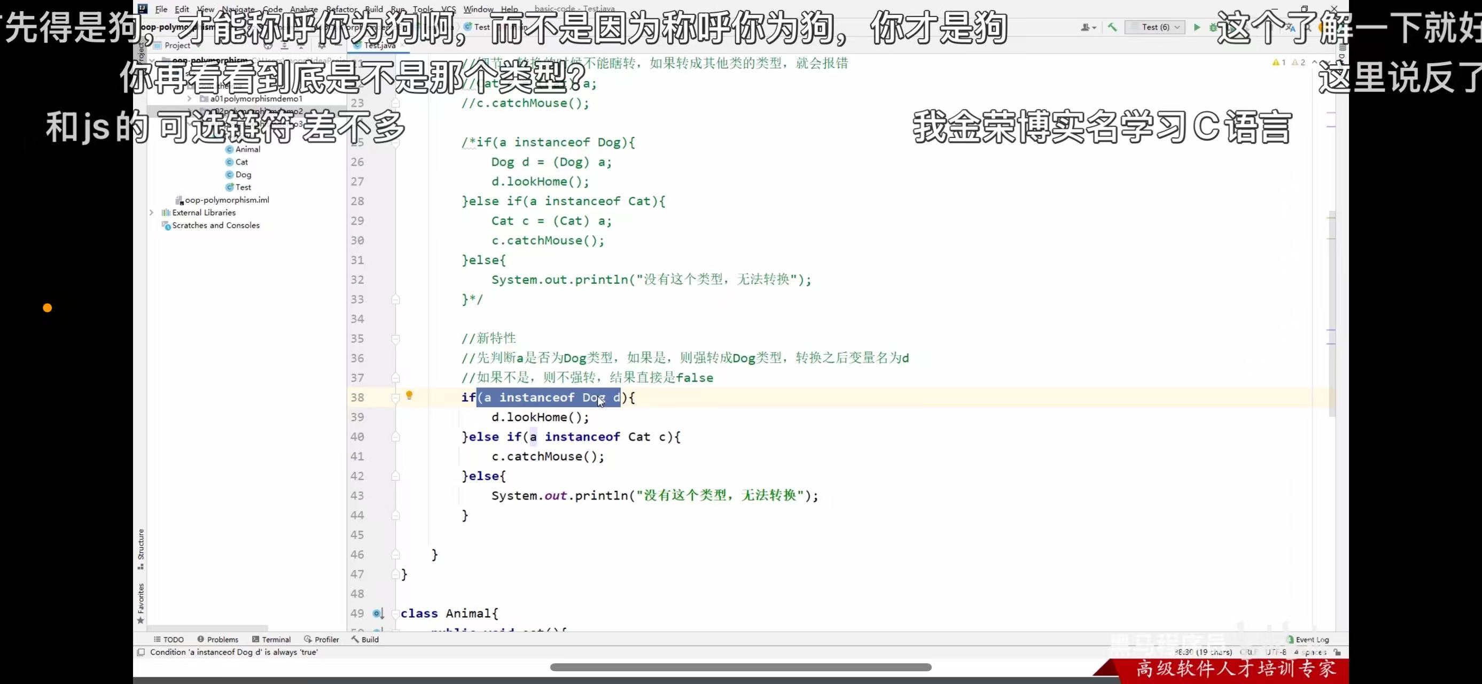Collapse the comment block at line 33
This screenshot has width=1482, height=684.
(396, 299)
